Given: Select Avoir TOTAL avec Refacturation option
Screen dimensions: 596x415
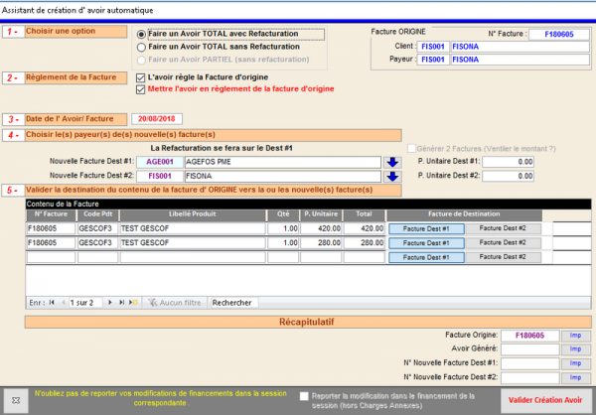Looking at the screenshot, I should 141,34.
